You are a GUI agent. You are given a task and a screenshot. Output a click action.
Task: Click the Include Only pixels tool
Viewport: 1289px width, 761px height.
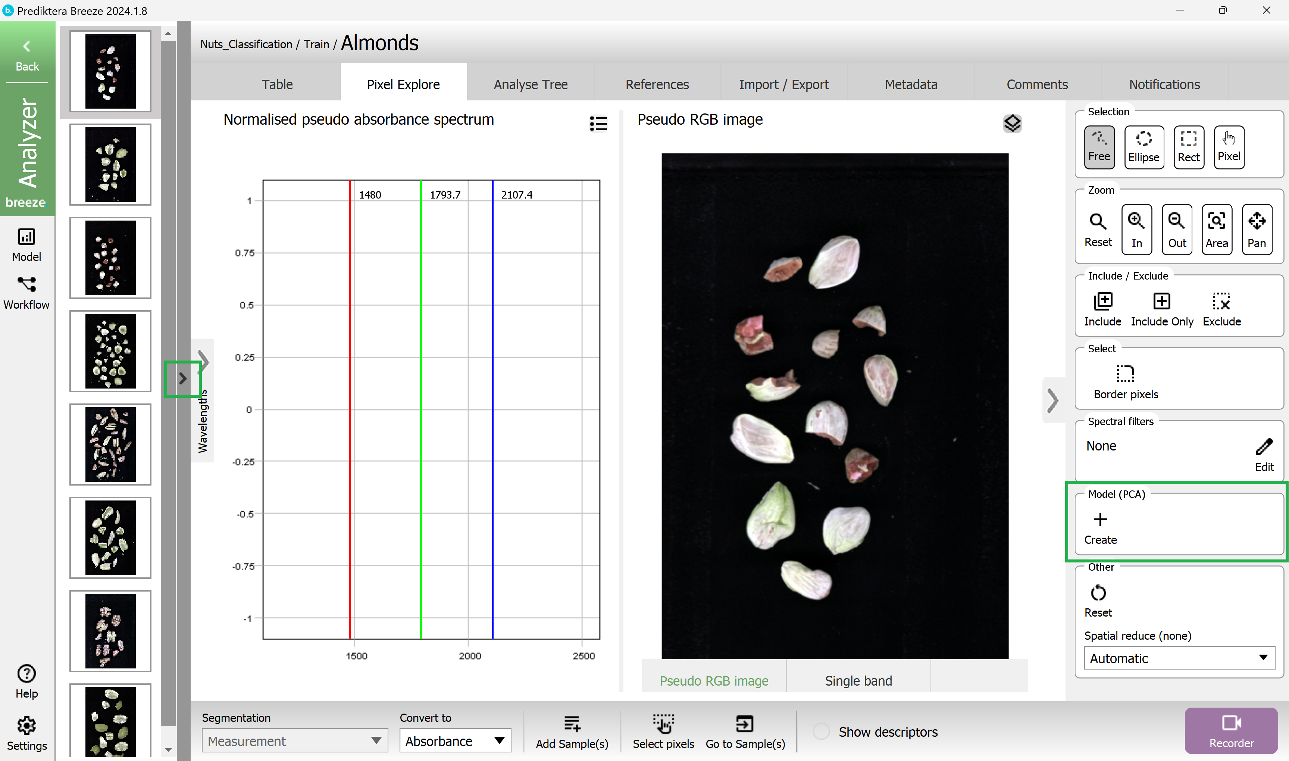(1161, 307)
